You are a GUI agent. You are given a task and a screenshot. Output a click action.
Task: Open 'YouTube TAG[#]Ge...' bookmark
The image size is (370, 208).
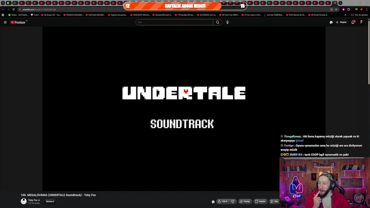[x=273, y=15]
